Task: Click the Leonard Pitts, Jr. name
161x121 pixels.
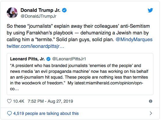Action: click(x=27, y=59)
